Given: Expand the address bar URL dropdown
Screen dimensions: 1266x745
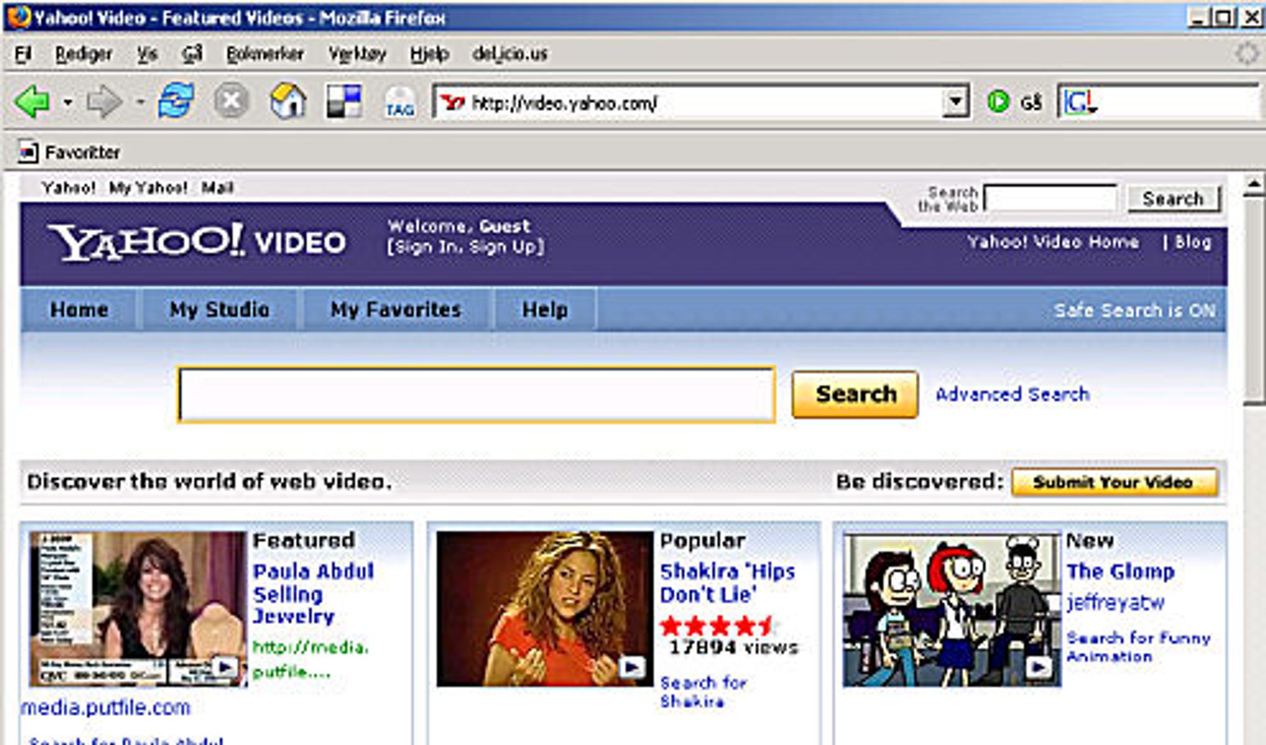Looking at the screenshot, I should pyautogui.click(x=955, y=102).
